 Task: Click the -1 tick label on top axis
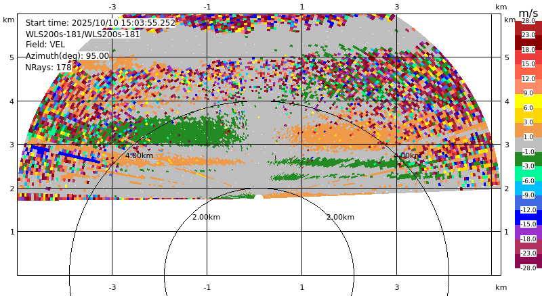[x=207, y=7]
